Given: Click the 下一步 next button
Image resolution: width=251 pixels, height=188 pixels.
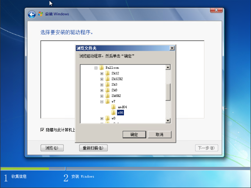Looking at the screenshot, I should (206, 148).
